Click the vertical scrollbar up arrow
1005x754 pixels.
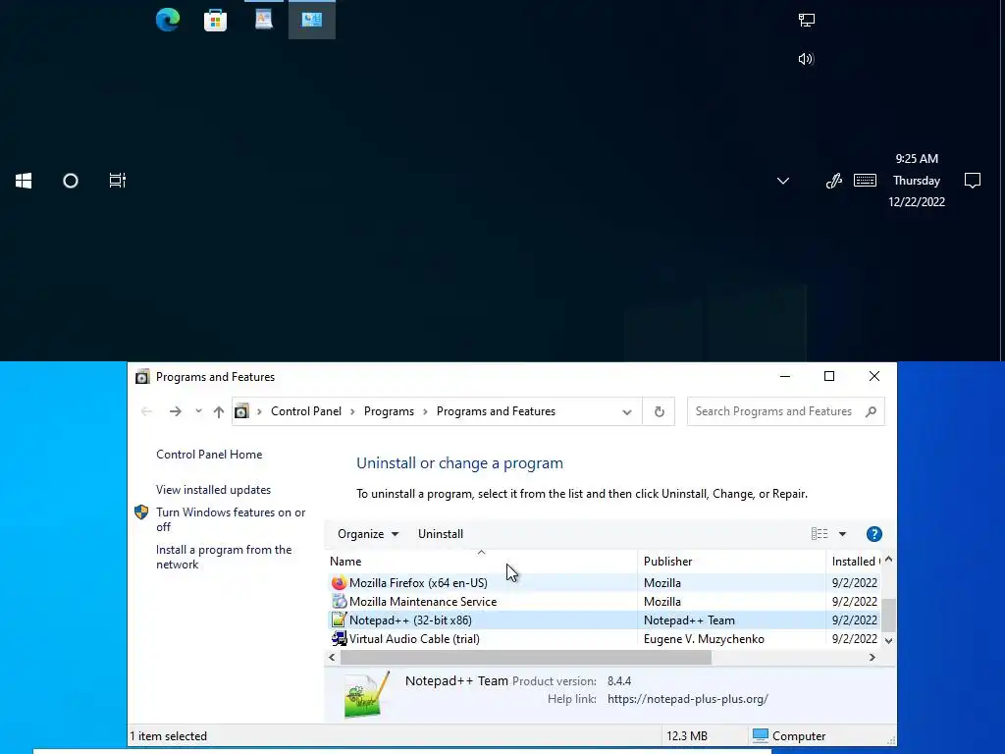point(888,560)
